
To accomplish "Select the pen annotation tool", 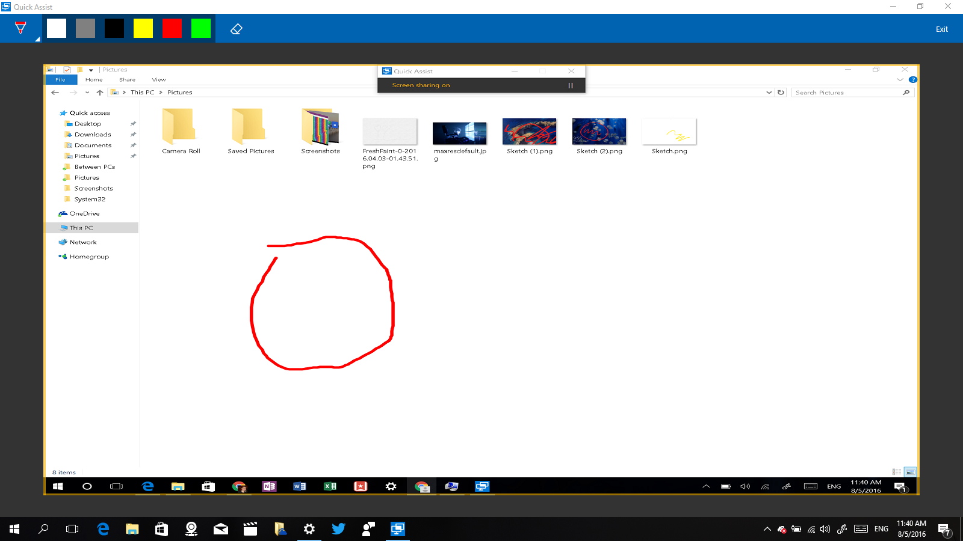I will coord(21,27).
